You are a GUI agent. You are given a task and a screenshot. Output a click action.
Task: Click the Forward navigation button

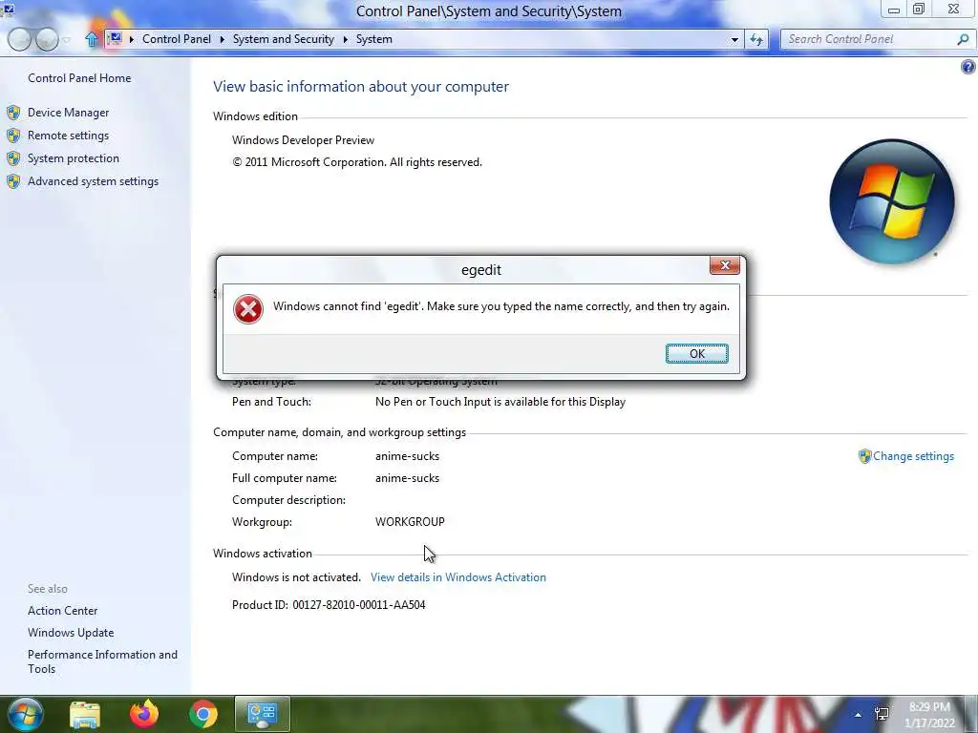coord(47,39)
